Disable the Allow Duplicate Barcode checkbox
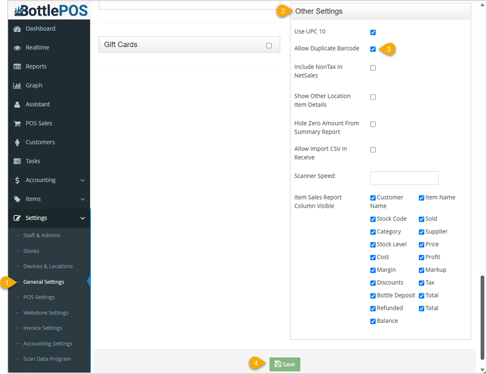 click(x=373, y=49)
